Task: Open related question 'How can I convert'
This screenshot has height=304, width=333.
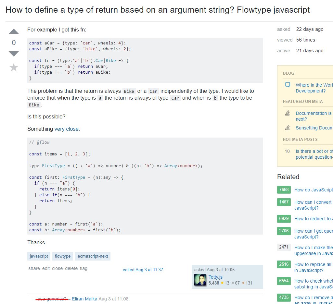Action: (313, 205)
